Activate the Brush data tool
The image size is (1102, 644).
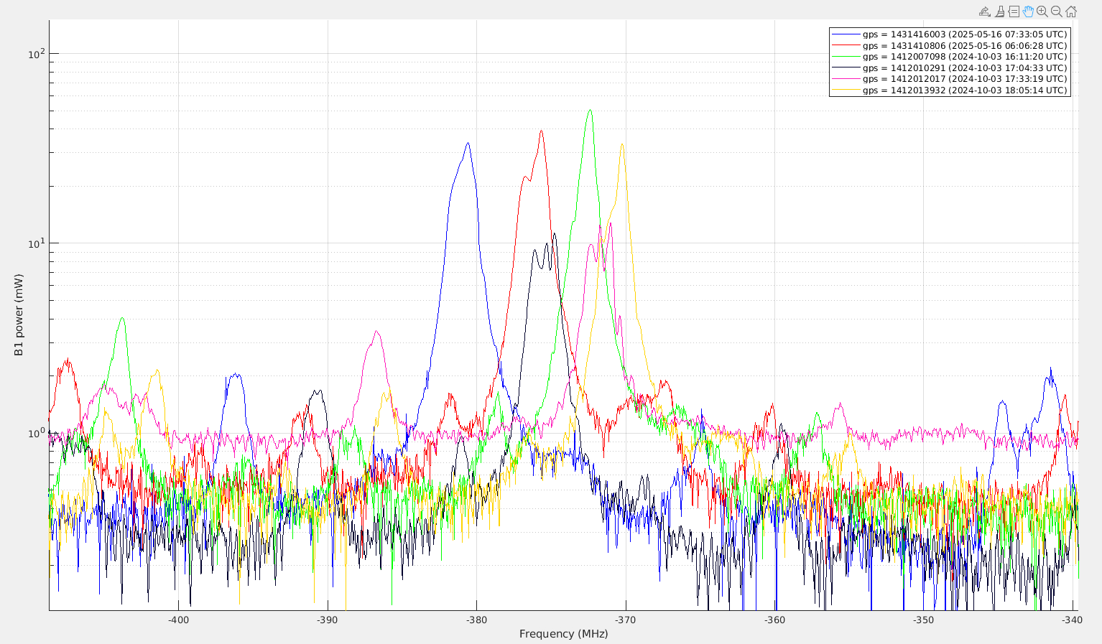999,11
